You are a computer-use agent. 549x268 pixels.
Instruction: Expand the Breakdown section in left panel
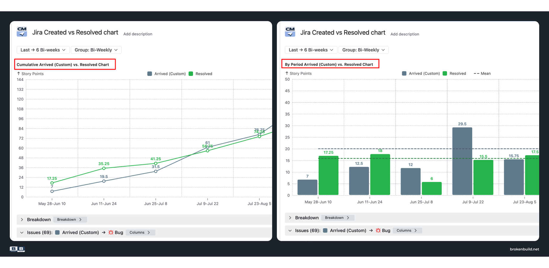pos(22,219)
